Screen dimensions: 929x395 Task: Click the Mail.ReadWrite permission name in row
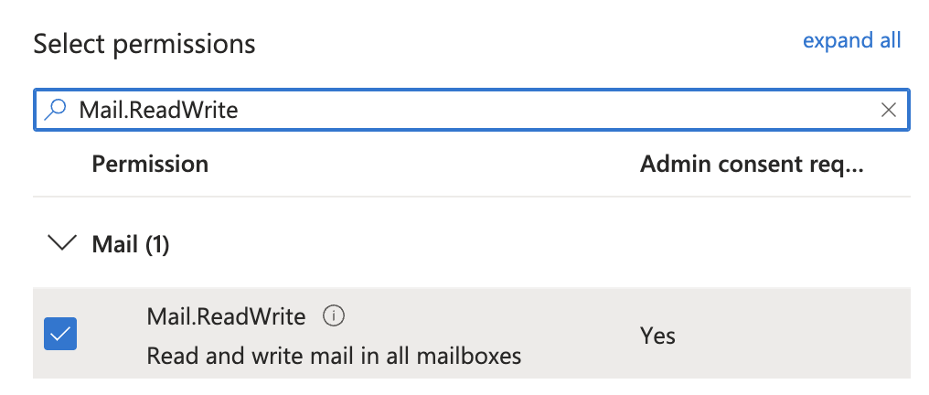pos(226,316)
